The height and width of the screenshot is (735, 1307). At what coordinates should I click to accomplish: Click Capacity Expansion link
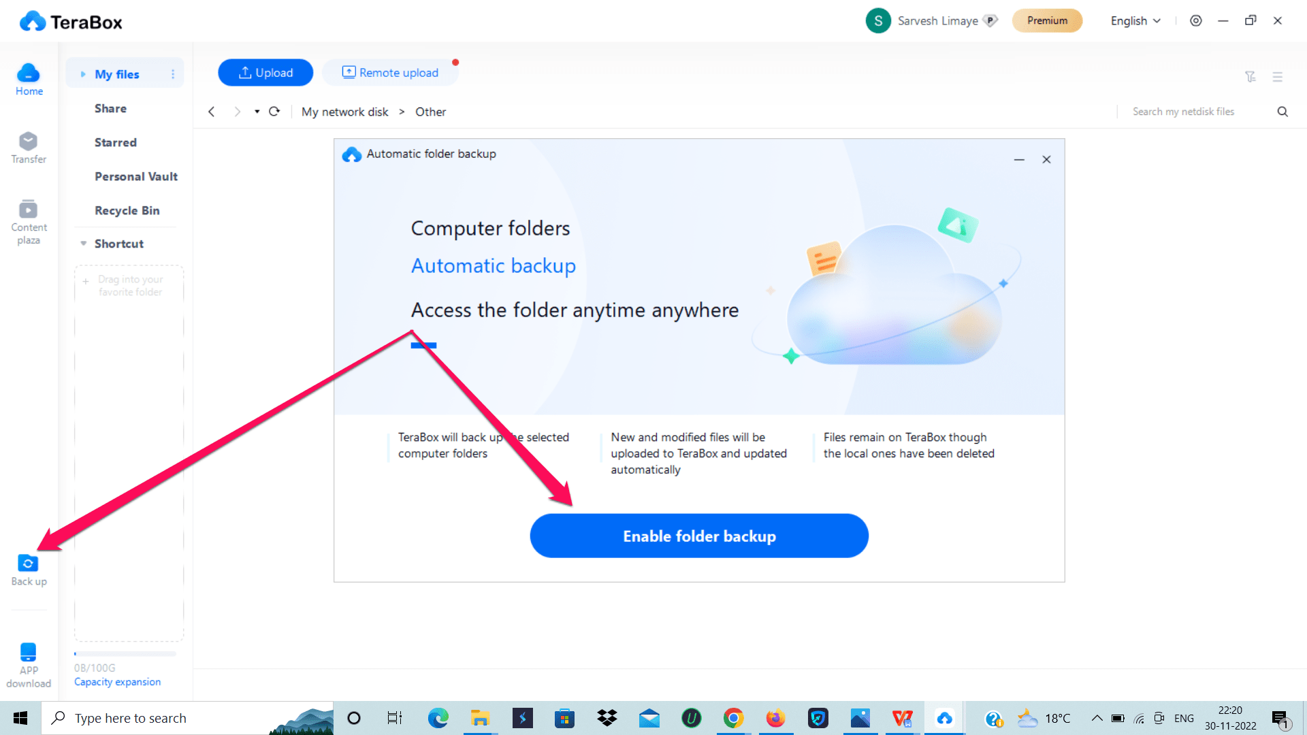(x=116, y=681)
